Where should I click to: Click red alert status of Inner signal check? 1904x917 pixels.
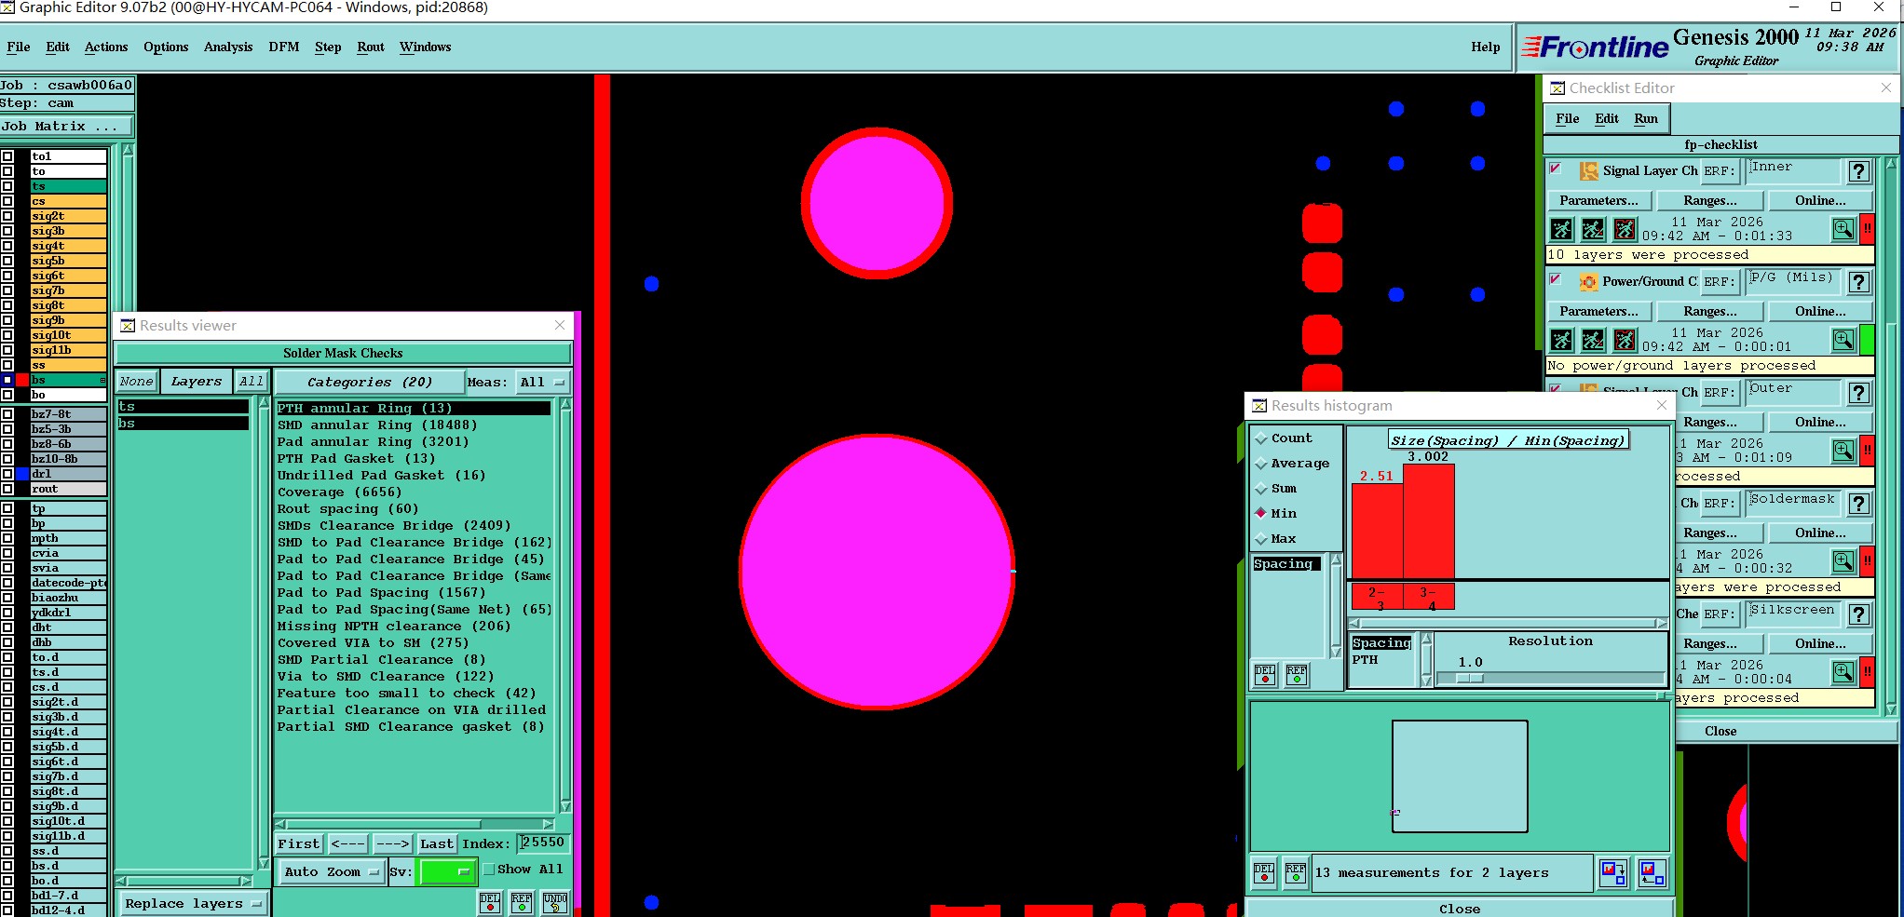tap(1867, 229)
